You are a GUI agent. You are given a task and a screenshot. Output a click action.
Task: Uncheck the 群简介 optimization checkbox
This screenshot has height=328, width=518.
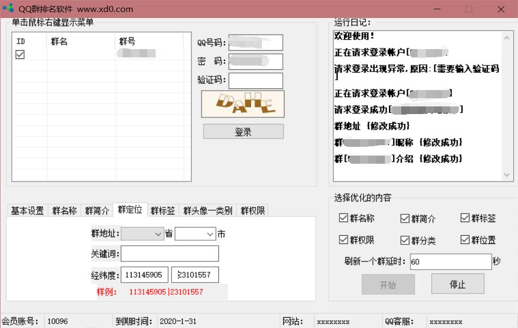coord(404,218)
